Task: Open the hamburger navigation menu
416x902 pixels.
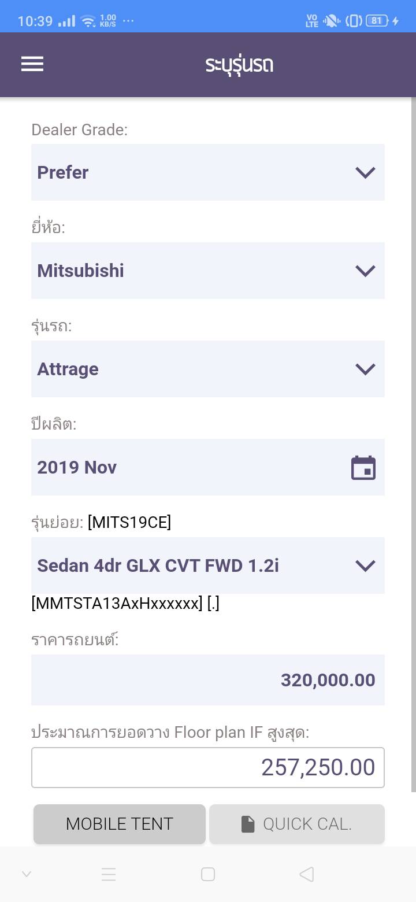Action: pyautogui.click(x=32, y=64)
